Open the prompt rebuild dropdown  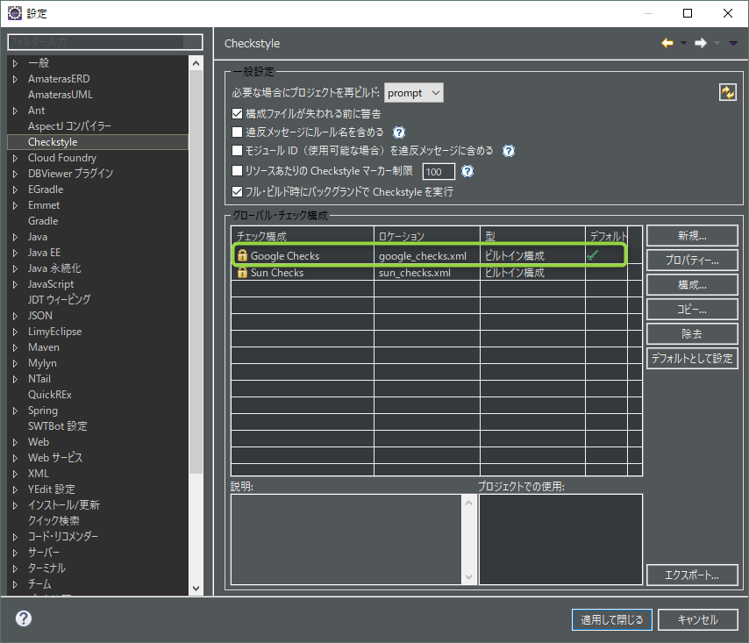414,93
